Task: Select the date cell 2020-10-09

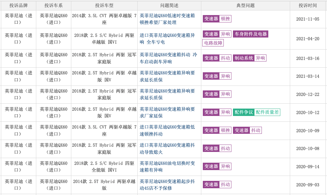Action: click(x=308, y=131)
